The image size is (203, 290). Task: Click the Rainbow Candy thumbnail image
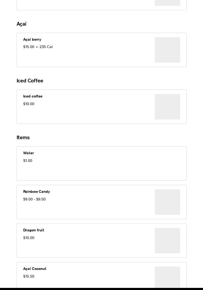point(167,202)
